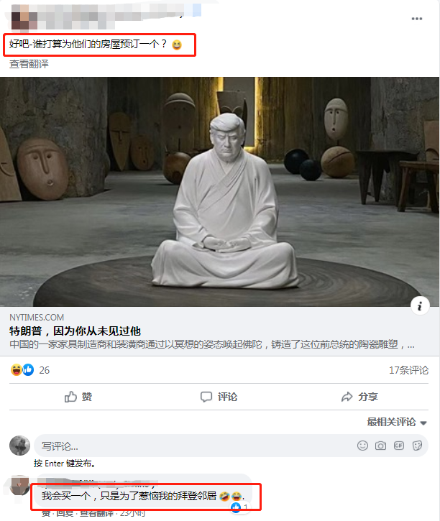Click the blue like reaction icon next to 26

[28, 370]
